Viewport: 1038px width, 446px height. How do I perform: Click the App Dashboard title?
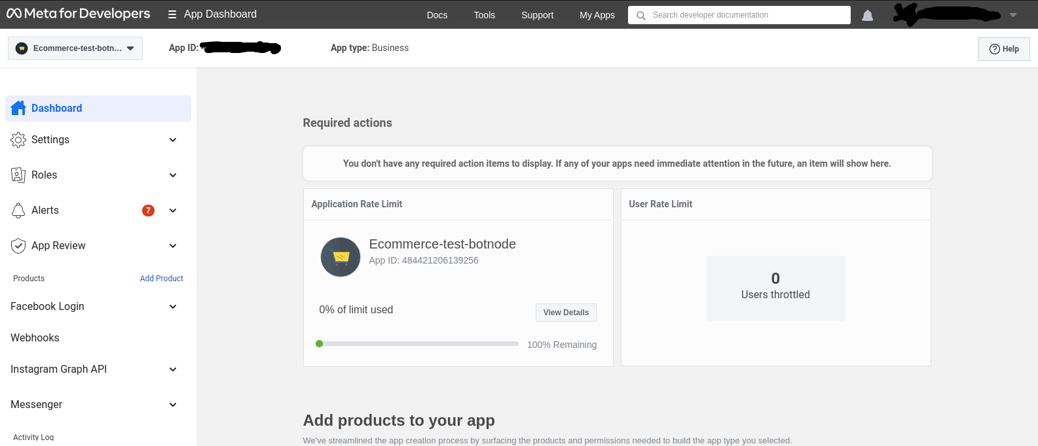(220, 14)
